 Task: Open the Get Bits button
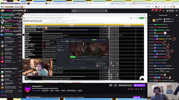(x=170, y=11)
